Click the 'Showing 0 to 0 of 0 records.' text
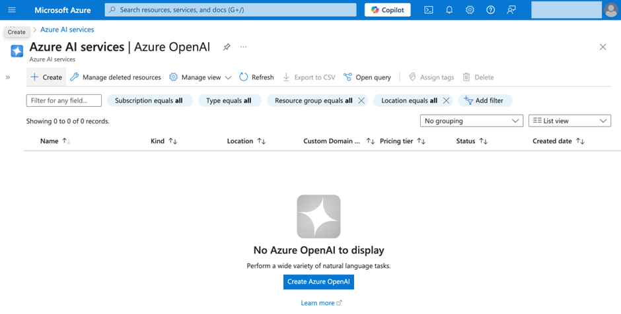Viewport: 621px width, 314px height. [x=68, y=121]
